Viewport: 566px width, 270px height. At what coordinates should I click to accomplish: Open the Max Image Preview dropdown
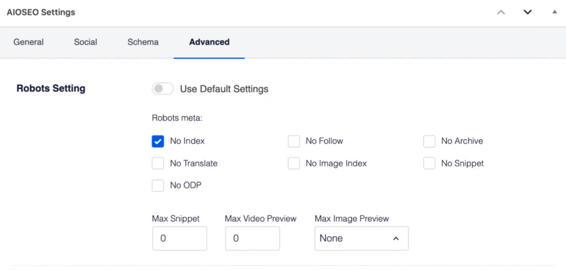click(361, 239)
